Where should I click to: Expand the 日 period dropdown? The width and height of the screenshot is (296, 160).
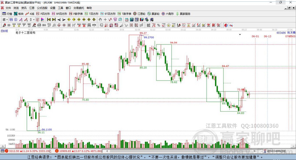7,20
